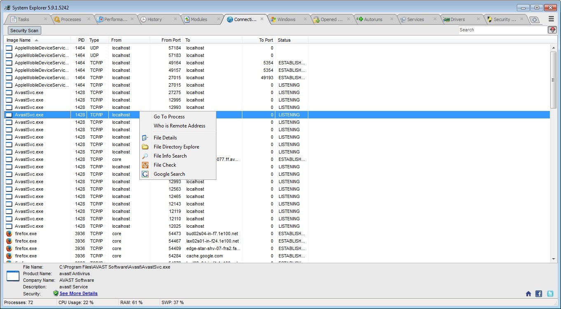Choose File Check from context menu

(x=178, y=165)
